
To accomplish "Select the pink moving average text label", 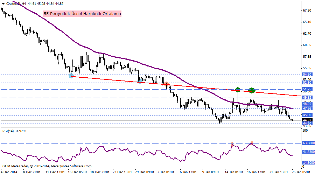I will pos(83,14).
